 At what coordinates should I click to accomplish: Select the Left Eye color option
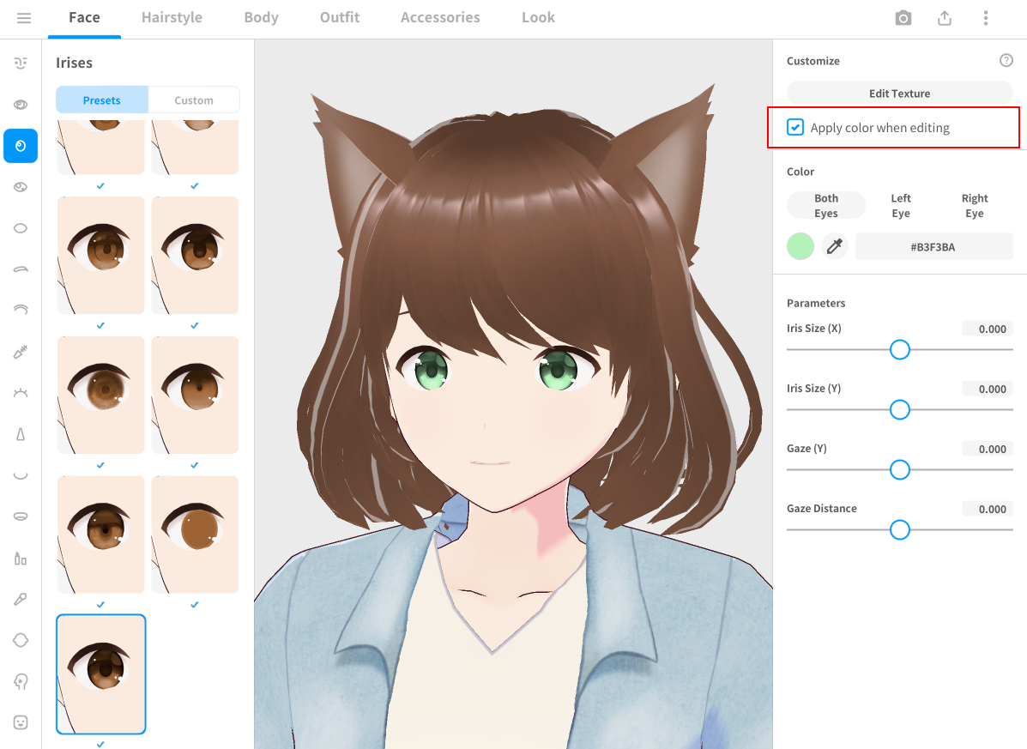(900, 206)
